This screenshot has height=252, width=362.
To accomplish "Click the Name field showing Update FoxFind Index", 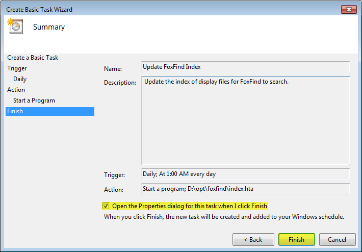I will click(x=246, y=67).
